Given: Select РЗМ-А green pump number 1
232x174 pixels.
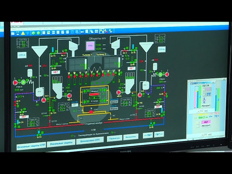Looking at the screenshot, I should click(x=23, y=82).
